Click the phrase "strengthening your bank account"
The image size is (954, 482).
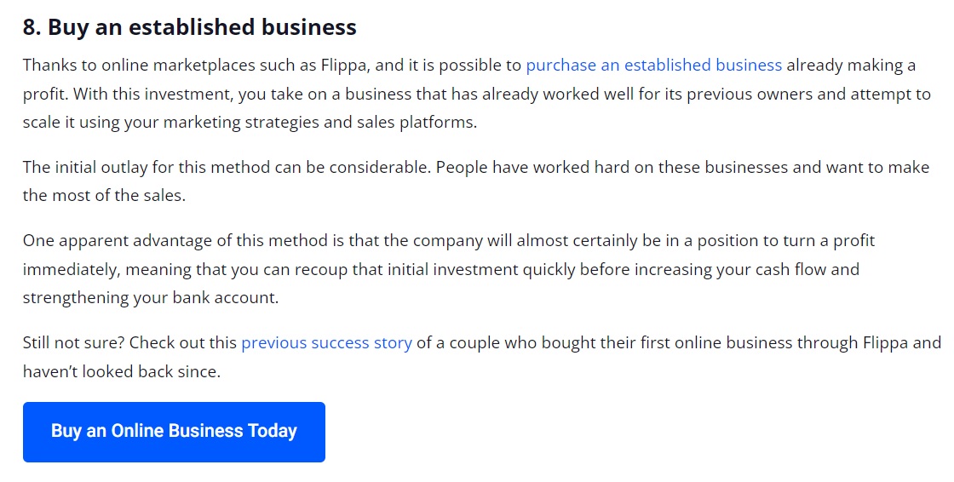(151, 299)
